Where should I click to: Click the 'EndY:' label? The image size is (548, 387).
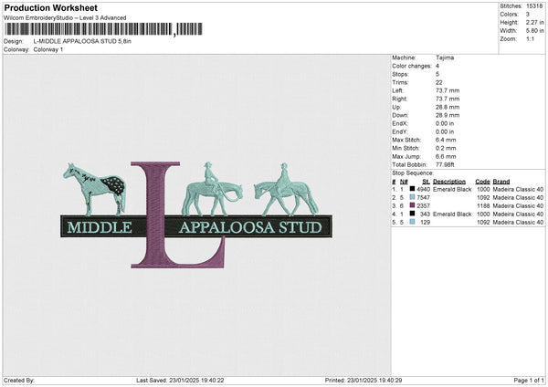(x=400, y=131)
